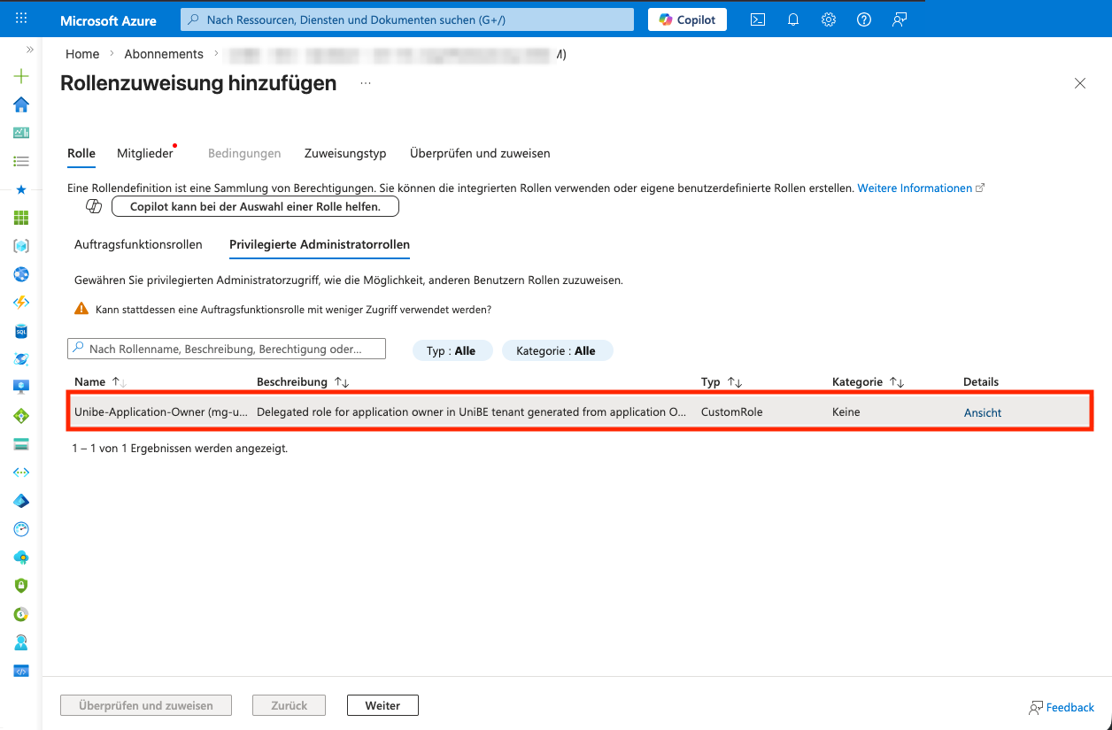Click the Home icon in left sidebar
1112x730 pixels.
(x=21, y=105)
